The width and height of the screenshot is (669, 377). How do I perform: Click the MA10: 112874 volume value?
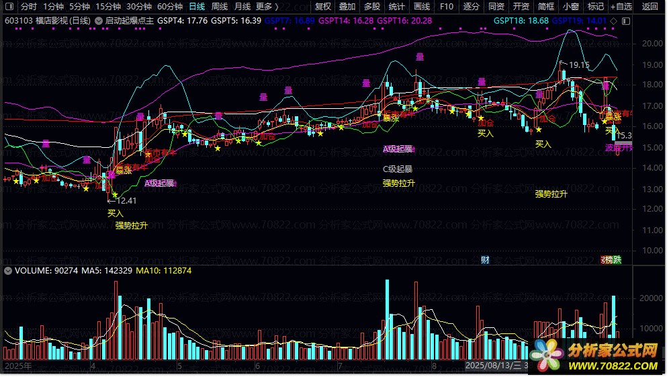163,271
